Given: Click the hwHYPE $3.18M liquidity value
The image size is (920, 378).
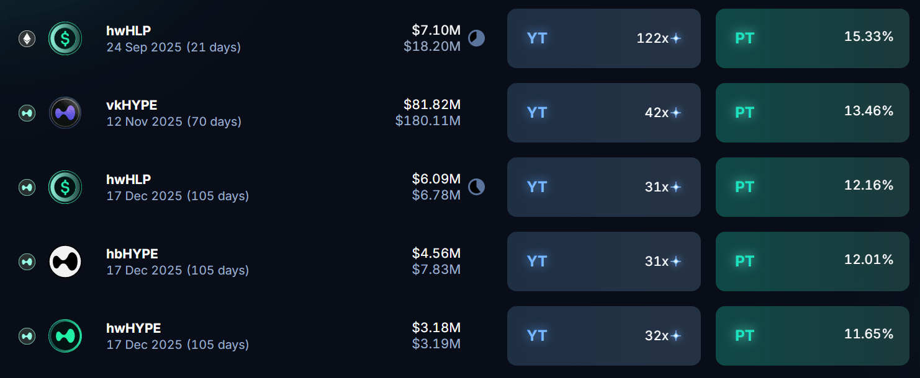Looking at the screenshot, I should [436, 327].
